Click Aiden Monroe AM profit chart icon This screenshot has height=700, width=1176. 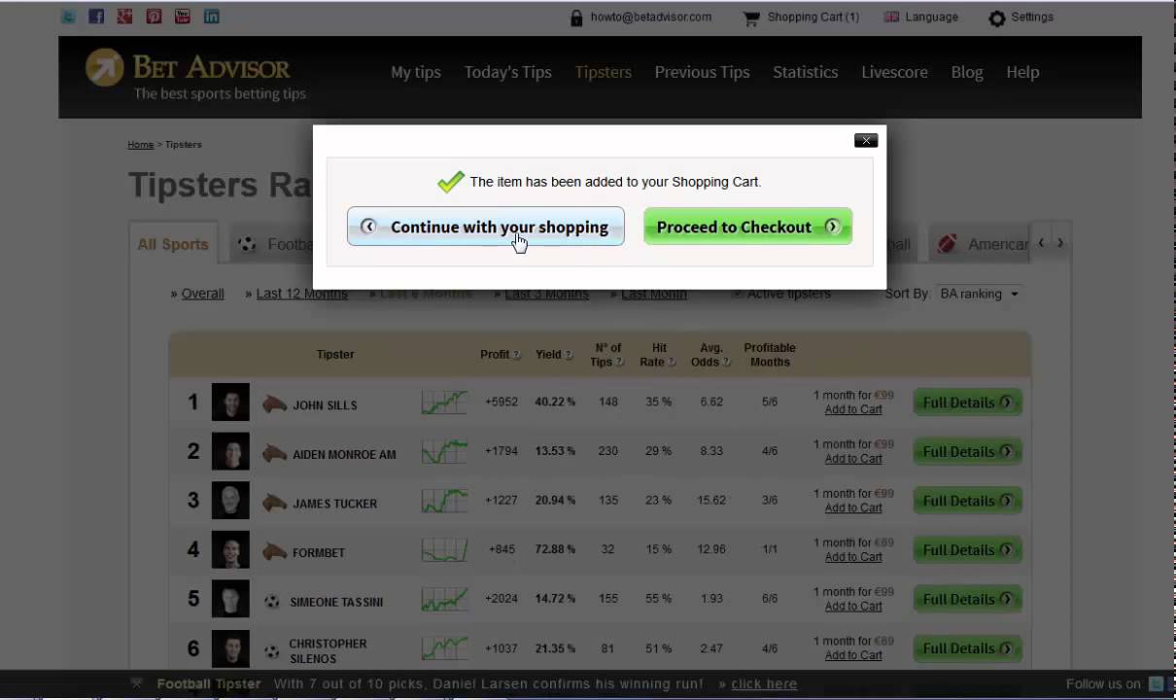pyautogui.click(x=444, y=451)
